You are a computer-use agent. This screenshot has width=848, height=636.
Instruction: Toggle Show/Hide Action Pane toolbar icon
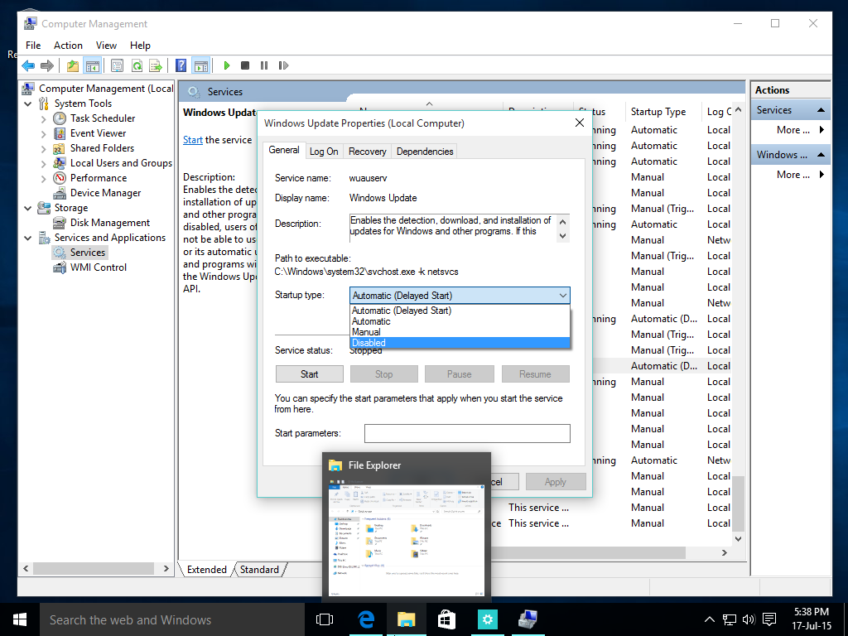click(x=200, y=66)
